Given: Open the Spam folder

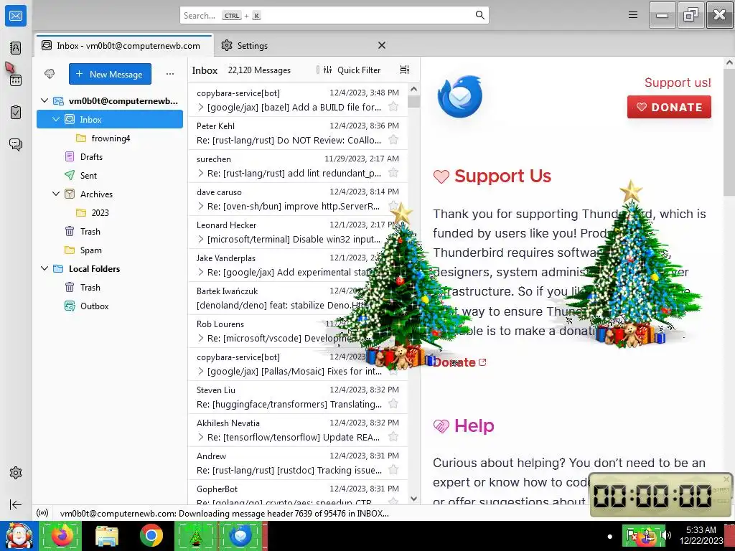Looking at the screenshot, I should (x=90, y=250).
